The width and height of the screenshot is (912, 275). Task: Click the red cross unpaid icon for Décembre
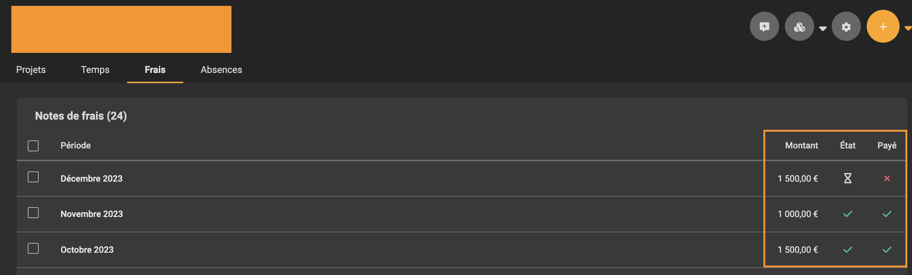tap(887, 178)
